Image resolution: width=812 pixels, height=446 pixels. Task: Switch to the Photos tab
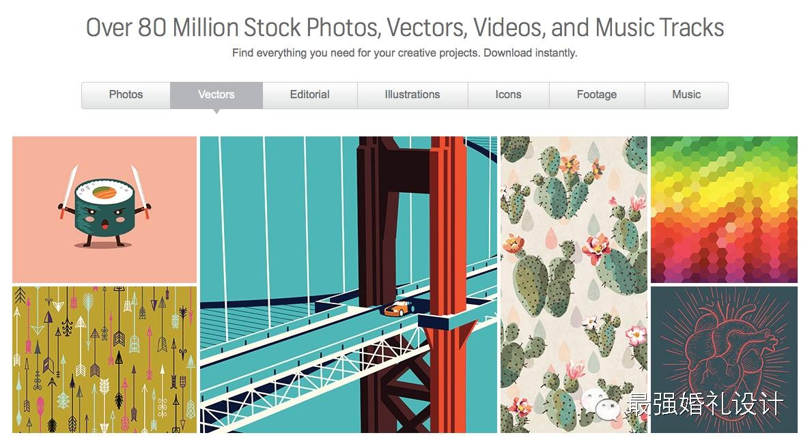(x=126, y=95)
